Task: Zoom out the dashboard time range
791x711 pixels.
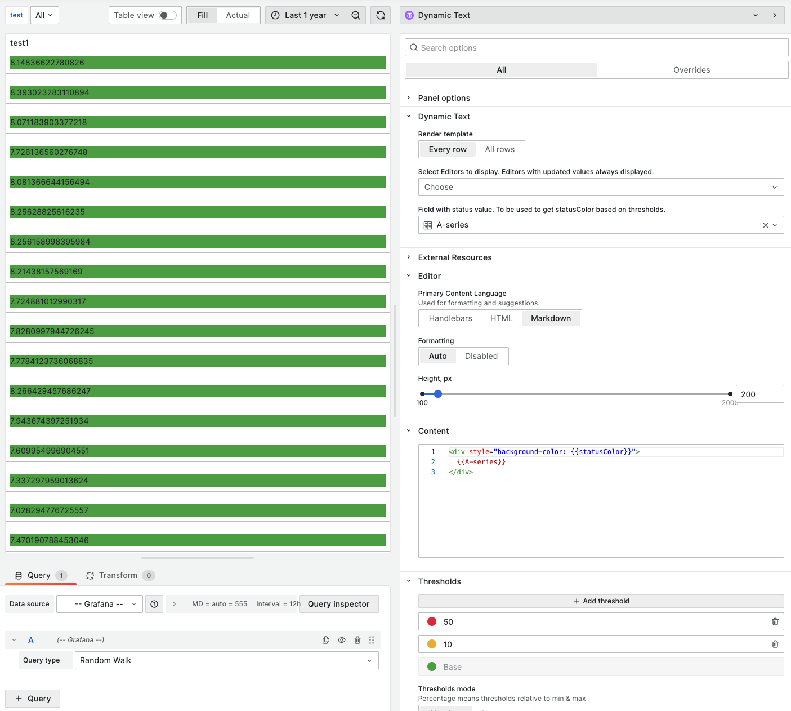Action: [x=356, y=15]
